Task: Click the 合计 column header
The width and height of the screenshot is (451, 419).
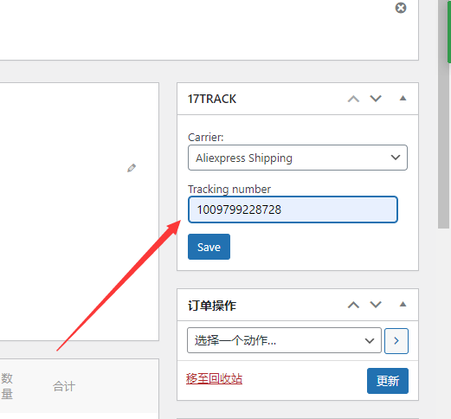Action: click(64, 386)
